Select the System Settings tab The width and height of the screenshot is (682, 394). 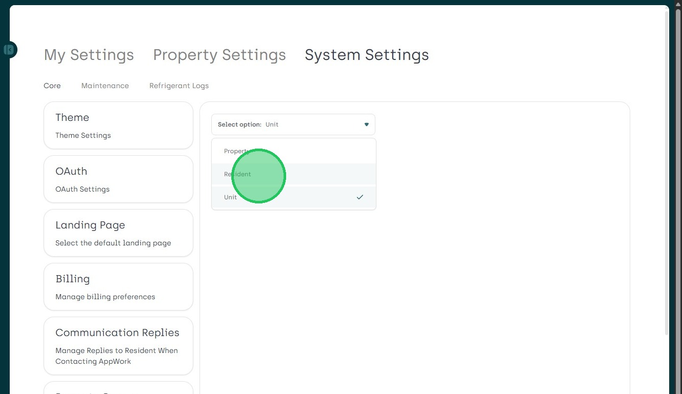tap(367, 55)
